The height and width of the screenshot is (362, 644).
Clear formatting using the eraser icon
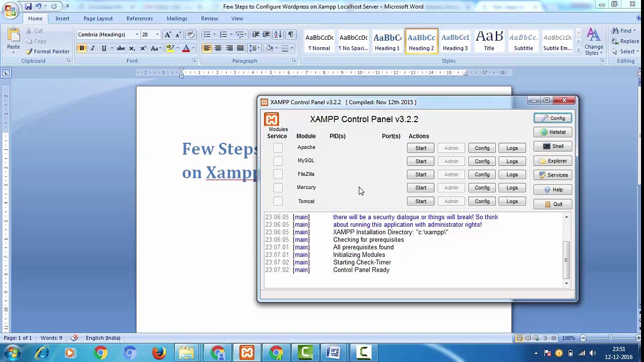tap(190, 35)
